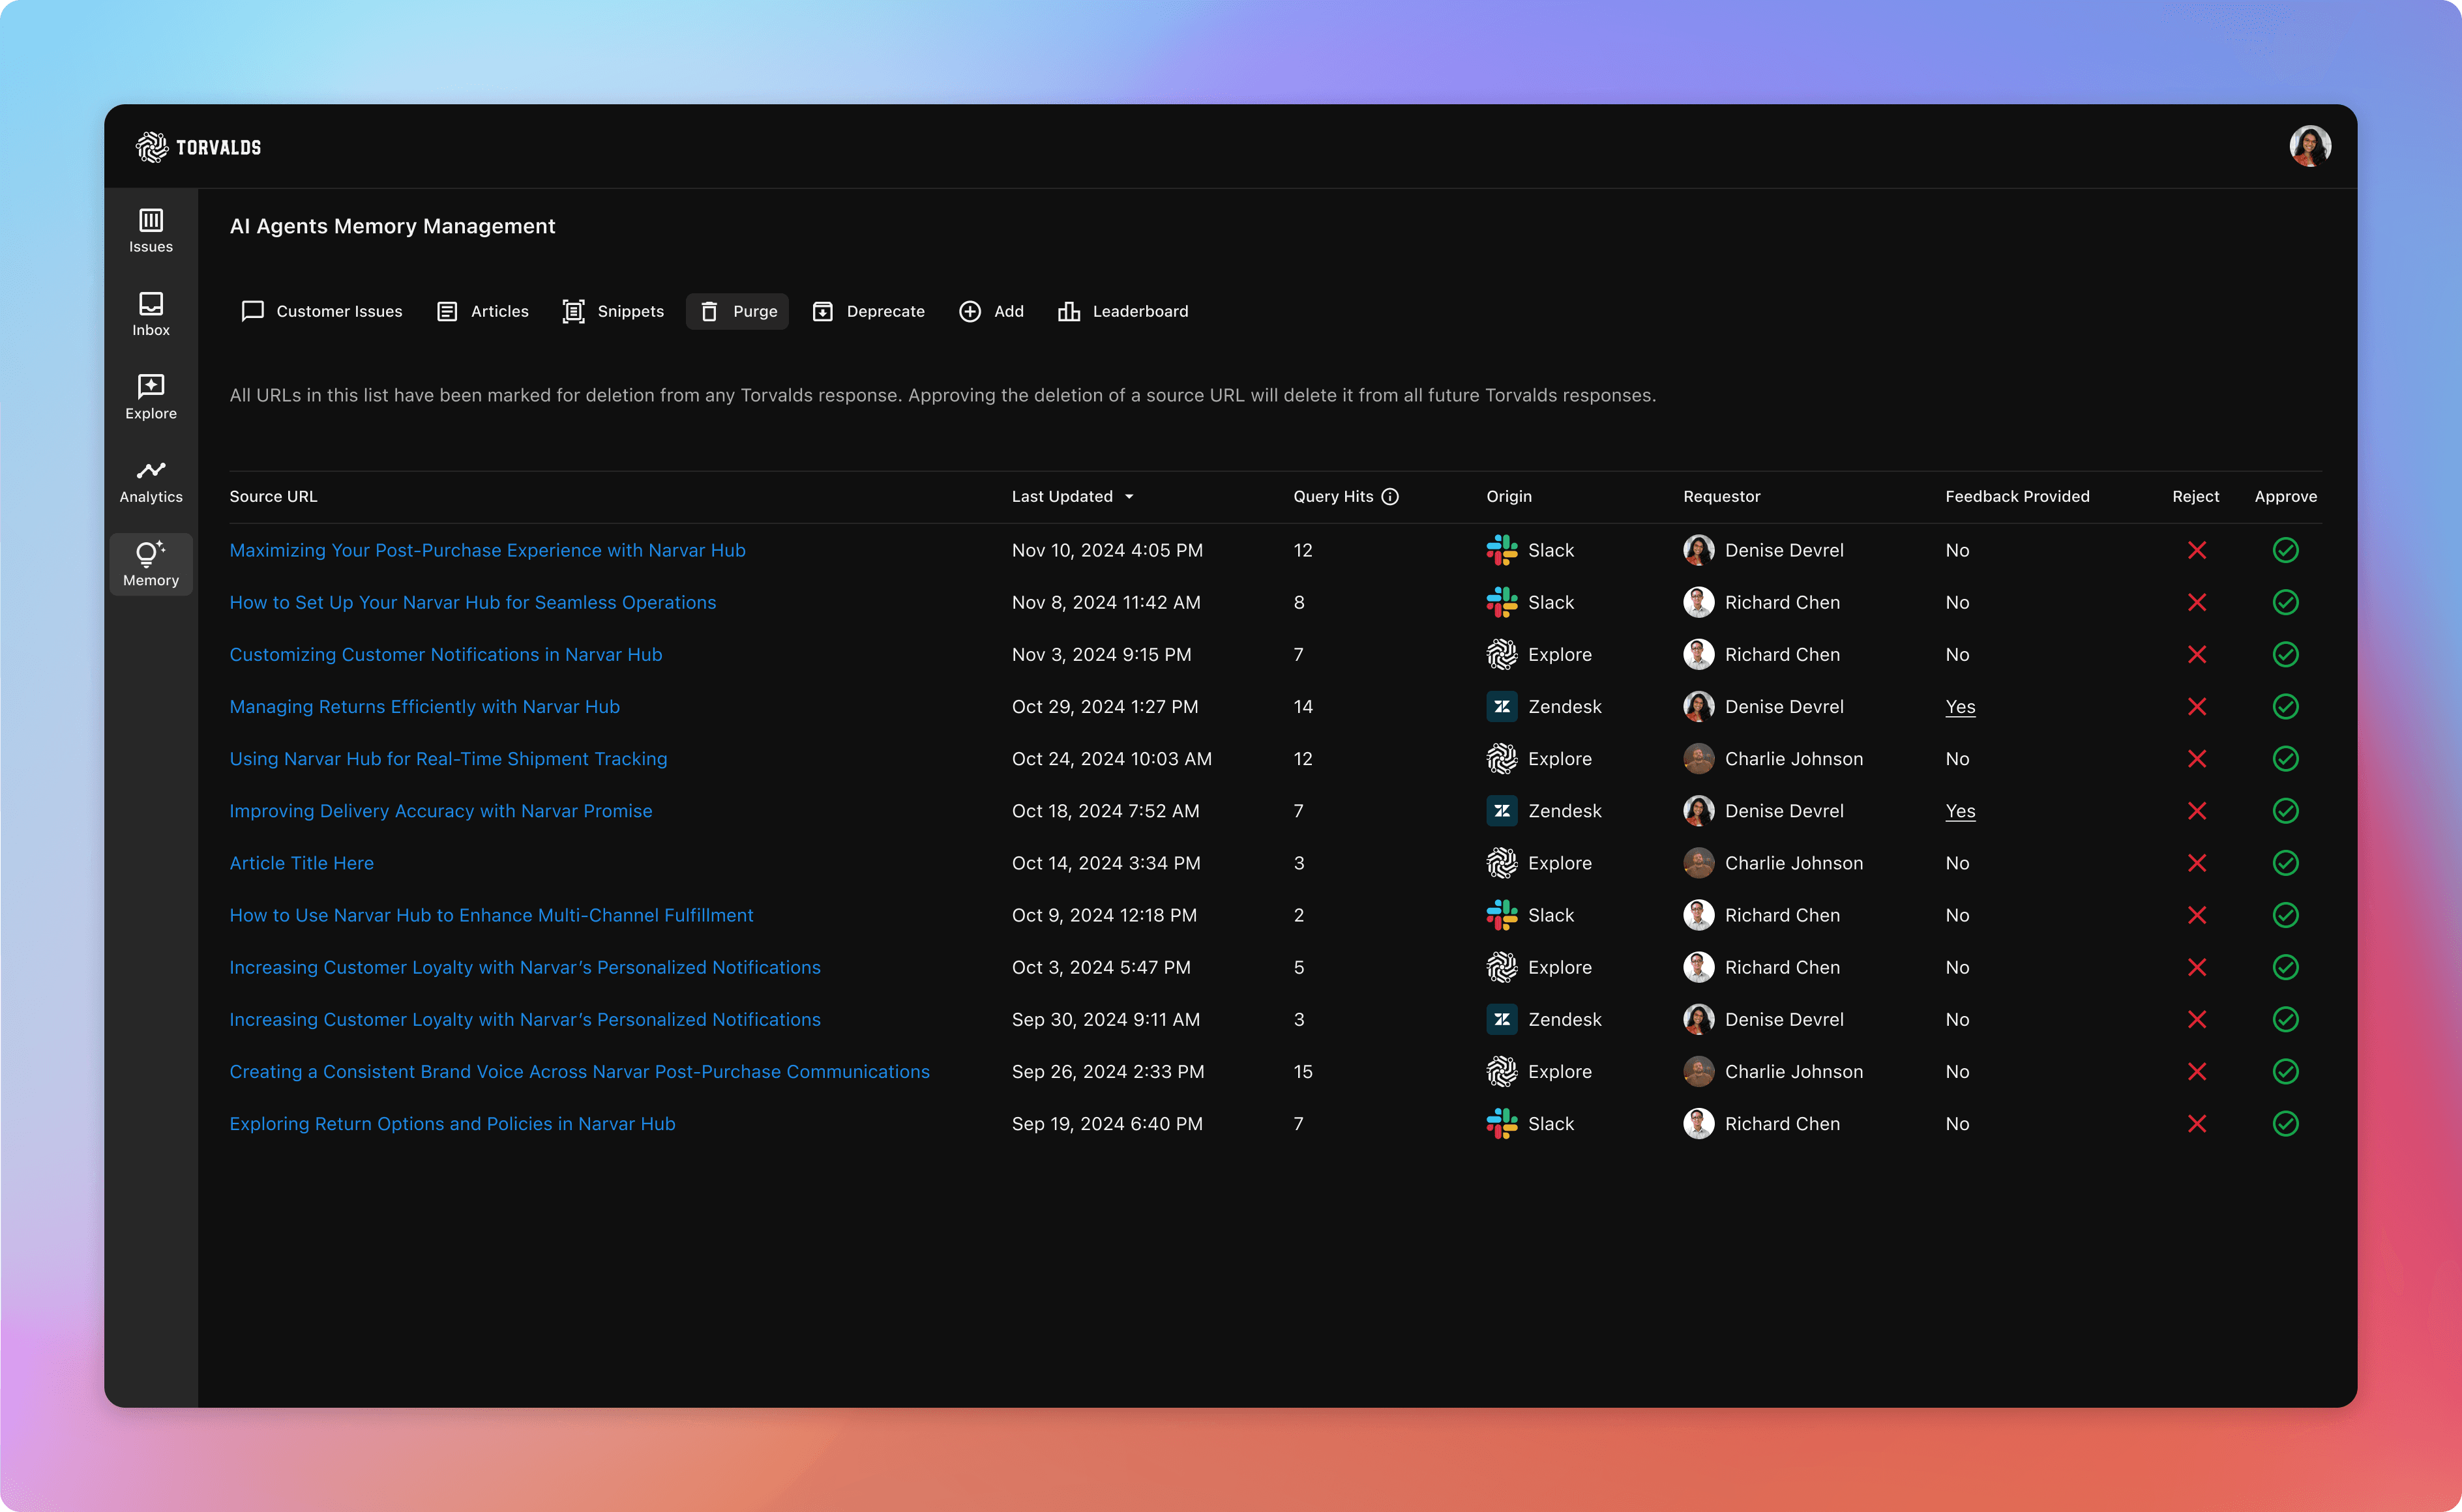Switch to the Articles tab
Image resolution: width=2462 pixels, height=1512 pixels.
coord(483,311)
